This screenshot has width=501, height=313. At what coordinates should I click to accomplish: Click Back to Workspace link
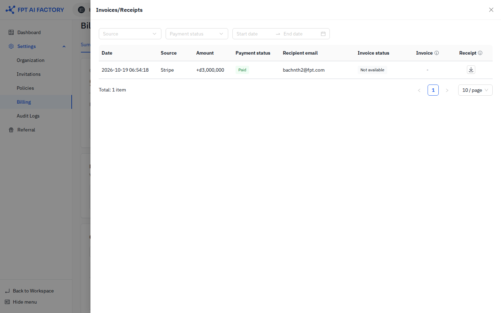pyautogui.click(x=33, y=291)
